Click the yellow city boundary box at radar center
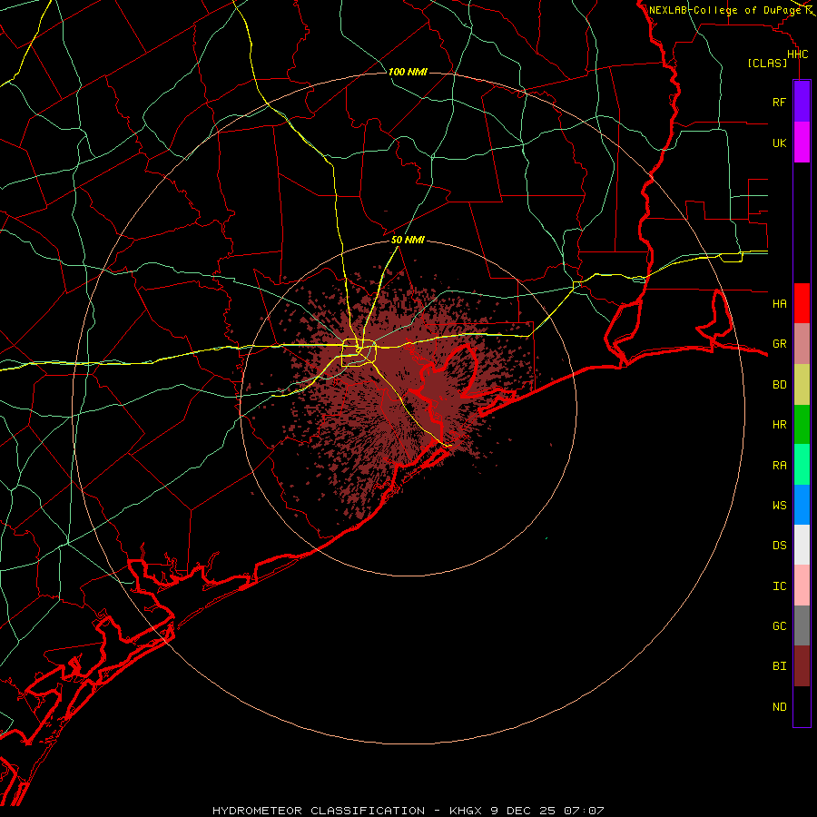This screenshot has width=817, height=817. (x=359, y=353)
